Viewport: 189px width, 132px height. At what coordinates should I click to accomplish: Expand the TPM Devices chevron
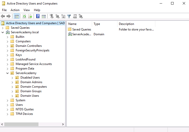(8, 114)
